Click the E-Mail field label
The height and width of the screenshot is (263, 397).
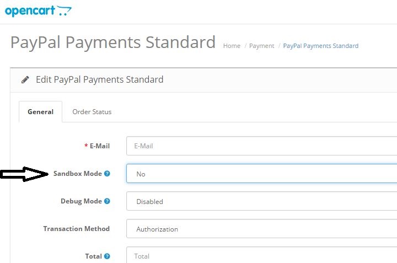click(100, 146)
